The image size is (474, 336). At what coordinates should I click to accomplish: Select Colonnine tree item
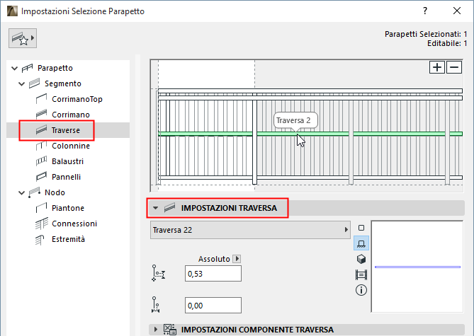(x=71, y=146)
